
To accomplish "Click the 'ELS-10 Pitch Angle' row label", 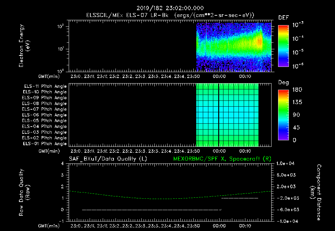I will point(45,92).
